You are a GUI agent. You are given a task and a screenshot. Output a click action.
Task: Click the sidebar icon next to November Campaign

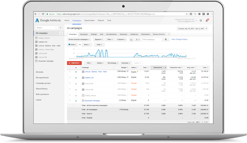click(x=36, y=61)
